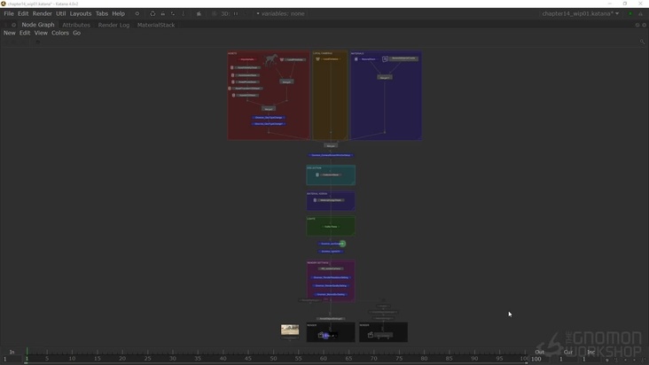
Task: Open the Node Graph Go menu
Action: click(76, 33)
